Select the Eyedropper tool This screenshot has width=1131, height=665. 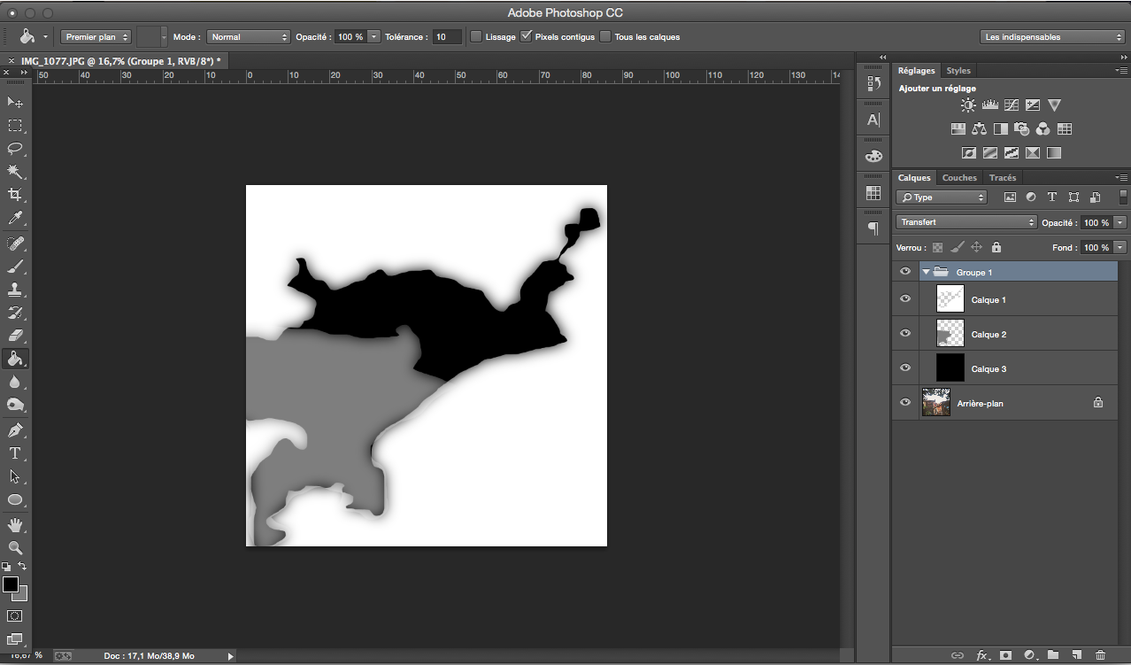[x=15, y=218]
